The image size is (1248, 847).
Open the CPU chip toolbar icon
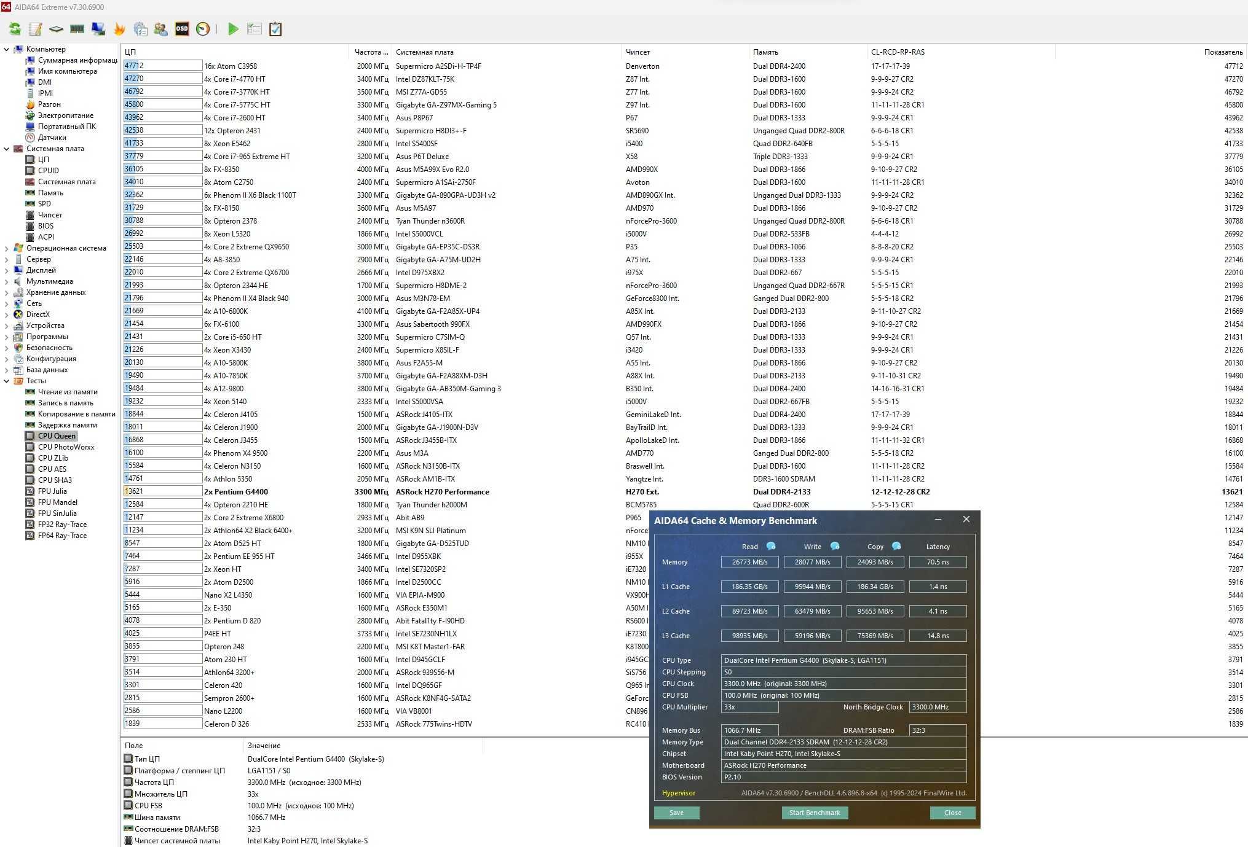(x=56, y=29)
